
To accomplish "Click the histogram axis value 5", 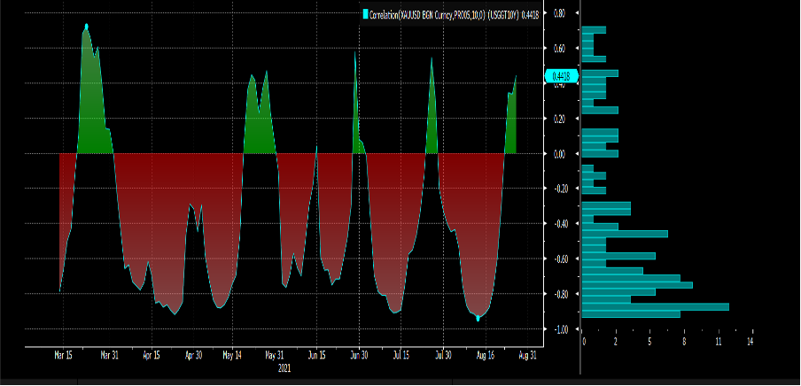I will click(649, 341).
